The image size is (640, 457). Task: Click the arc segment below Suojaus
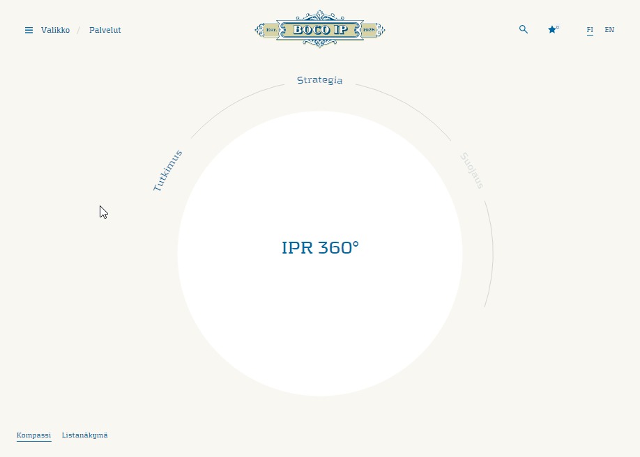tap(492, 254)
